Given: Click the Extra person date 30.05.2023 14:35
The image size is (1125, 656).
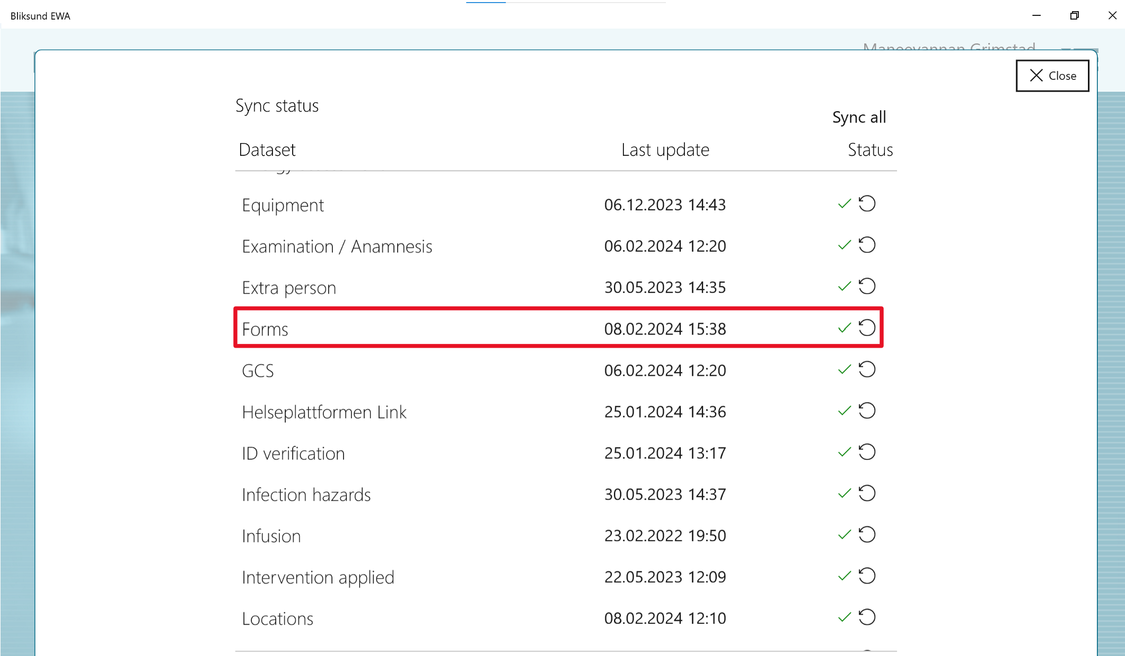Looking at the screenshot, I should 665,287.
